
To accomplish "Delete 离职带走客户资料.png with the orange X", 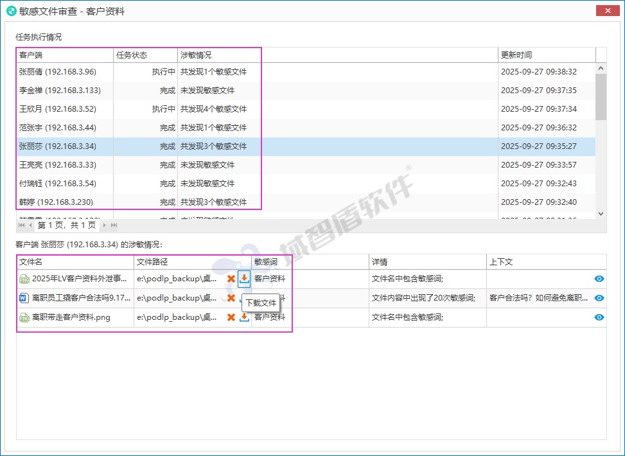I will [x=231, y=317].
